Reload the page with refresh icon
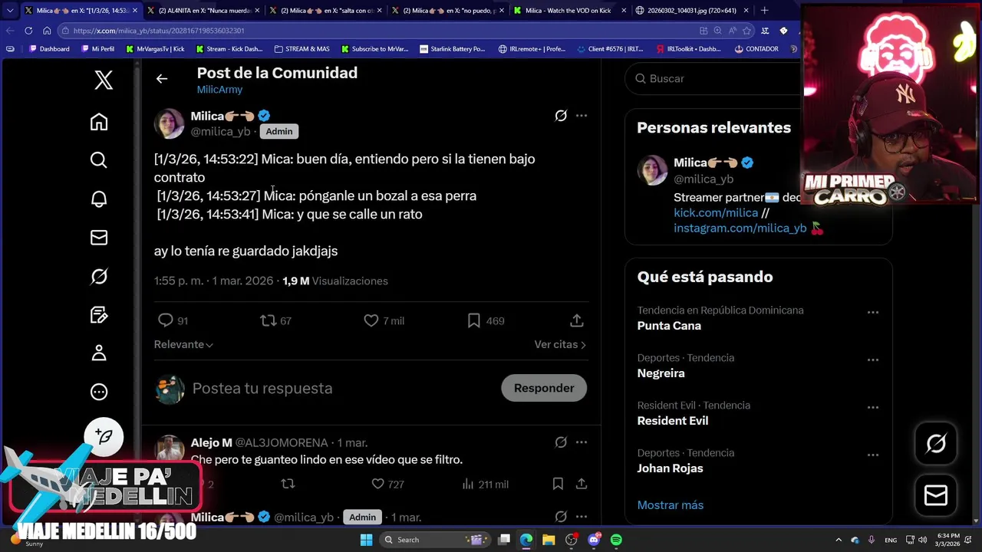 coord(28,31)
